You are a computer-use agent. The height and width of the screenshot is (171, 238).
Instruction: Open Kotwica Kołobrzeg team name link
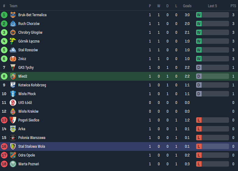pos(32,85)
